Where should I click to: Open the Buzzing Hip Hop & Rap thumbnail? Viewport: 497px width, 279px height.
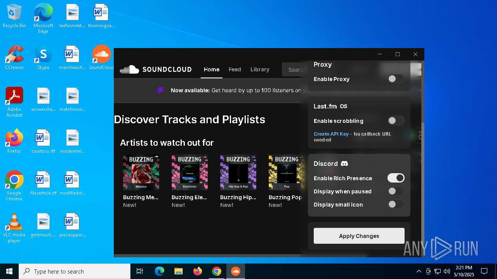[238, 172]
